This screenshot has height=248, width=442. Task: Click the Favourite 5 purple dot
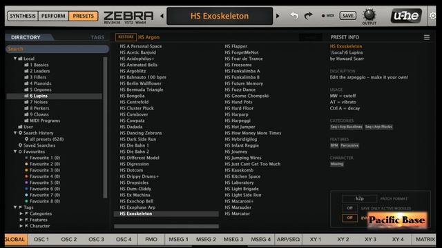click(26, 183)
